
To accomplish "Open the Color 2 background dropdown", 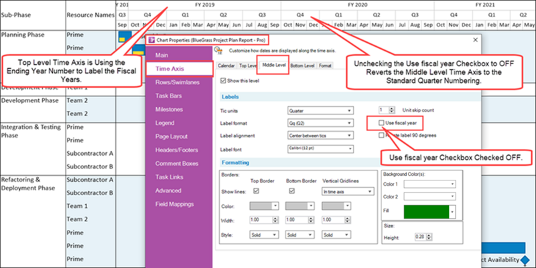I will tap(429, 196).
